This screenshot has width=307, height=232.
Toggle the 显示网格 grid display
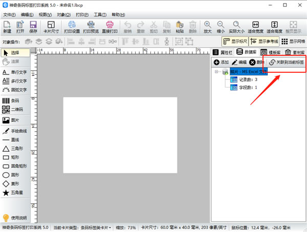tap(293, 41)
